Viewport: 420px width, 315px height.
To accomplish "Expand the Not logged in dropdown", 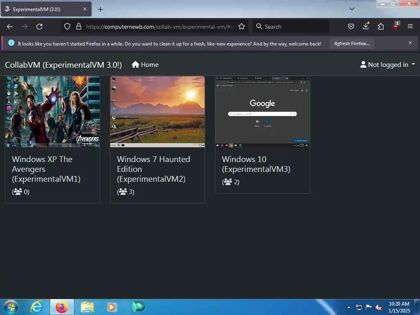I will (x=388, y=64).
